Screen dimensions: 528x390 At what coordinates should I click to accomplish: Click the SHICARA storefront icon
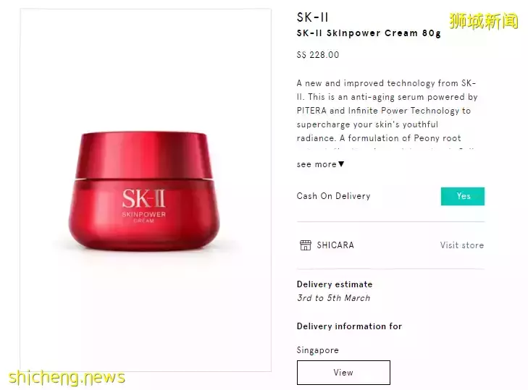click(306, 245)
